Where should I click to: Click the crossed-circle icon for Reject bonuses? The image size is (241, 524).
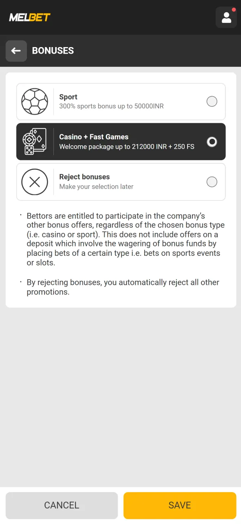[x=35, y=182]
